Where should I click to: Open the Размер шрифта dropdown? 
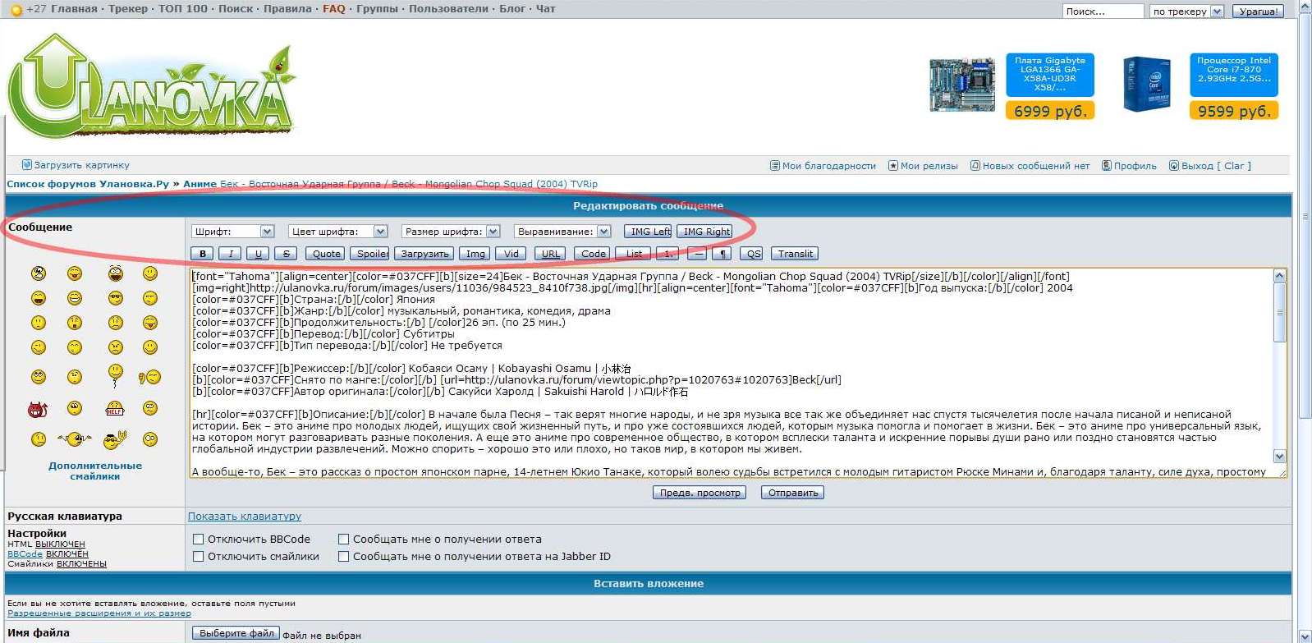coord(451,232)
